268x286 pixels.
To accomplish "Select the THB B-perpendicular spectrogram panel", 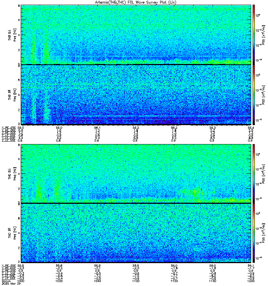I will (x=136, y=35).
